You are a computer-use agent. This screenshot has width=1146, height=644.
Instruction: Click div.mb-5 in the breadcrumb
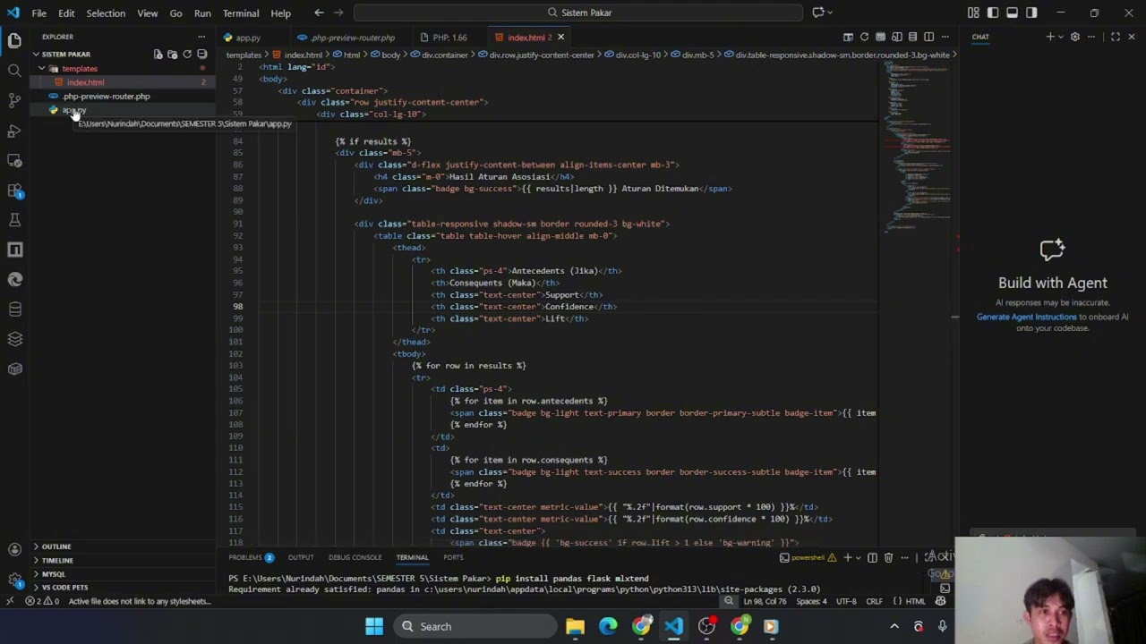tap(697, 55)
